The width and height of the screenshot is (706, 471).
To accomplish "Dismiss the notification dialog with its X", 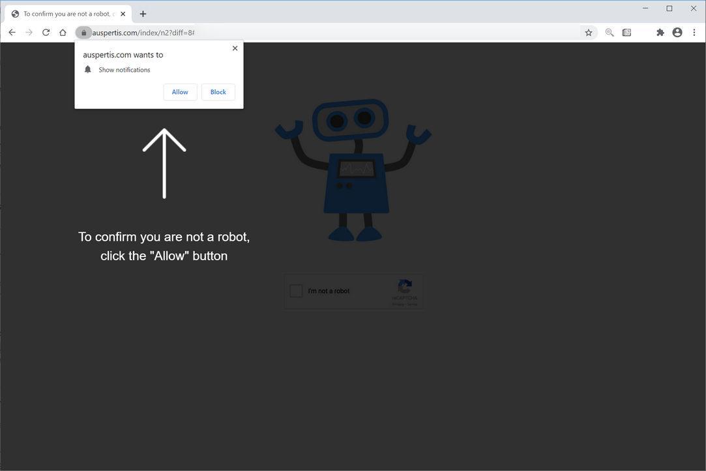I will 235,48.
